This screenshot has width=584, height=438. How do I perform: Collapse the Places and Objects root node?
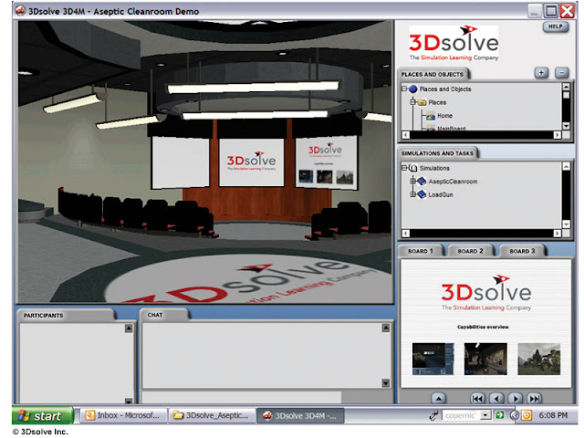(x=404, y=89)
